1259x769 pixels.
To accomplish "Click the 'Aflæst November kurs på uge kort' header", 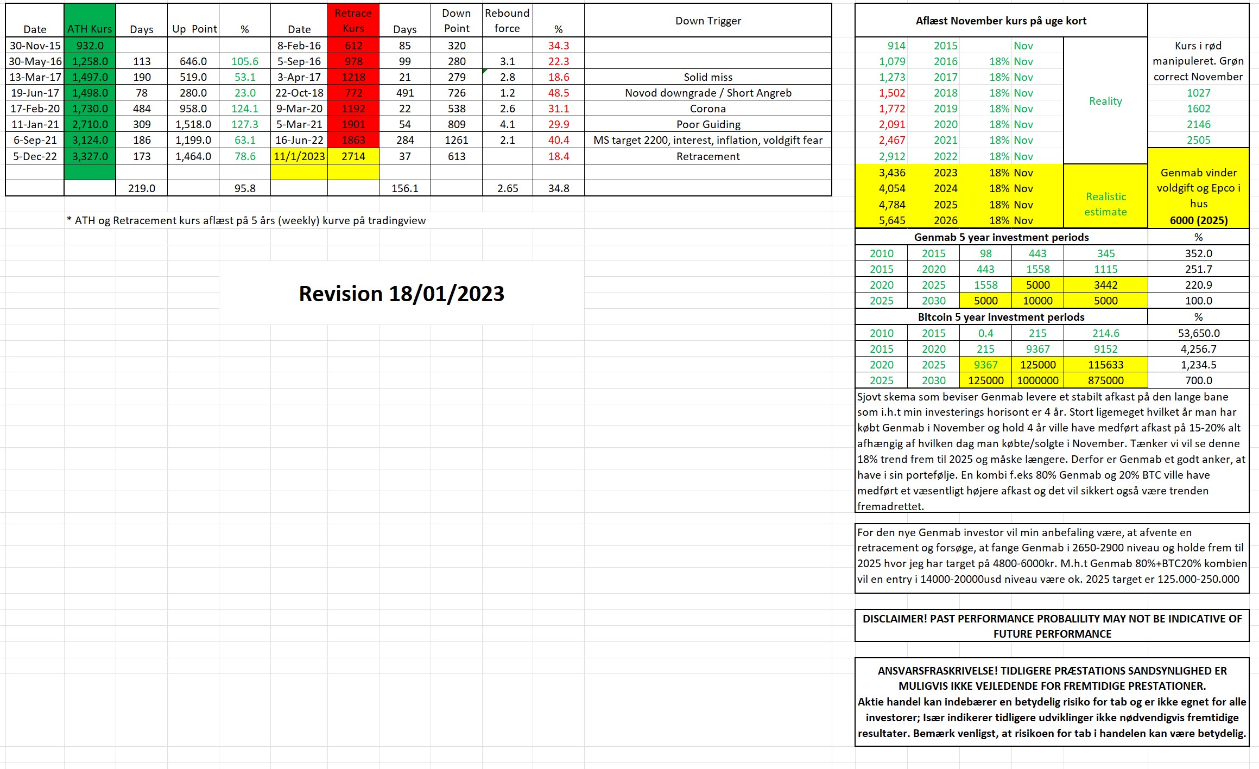I will coord(1001,21).
